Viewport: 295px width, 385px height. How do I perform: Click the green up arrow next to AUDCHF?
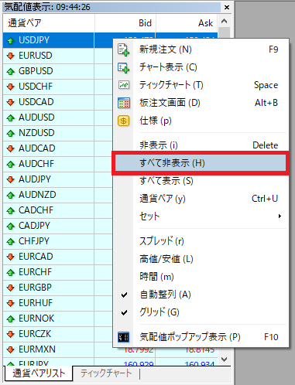11,164
